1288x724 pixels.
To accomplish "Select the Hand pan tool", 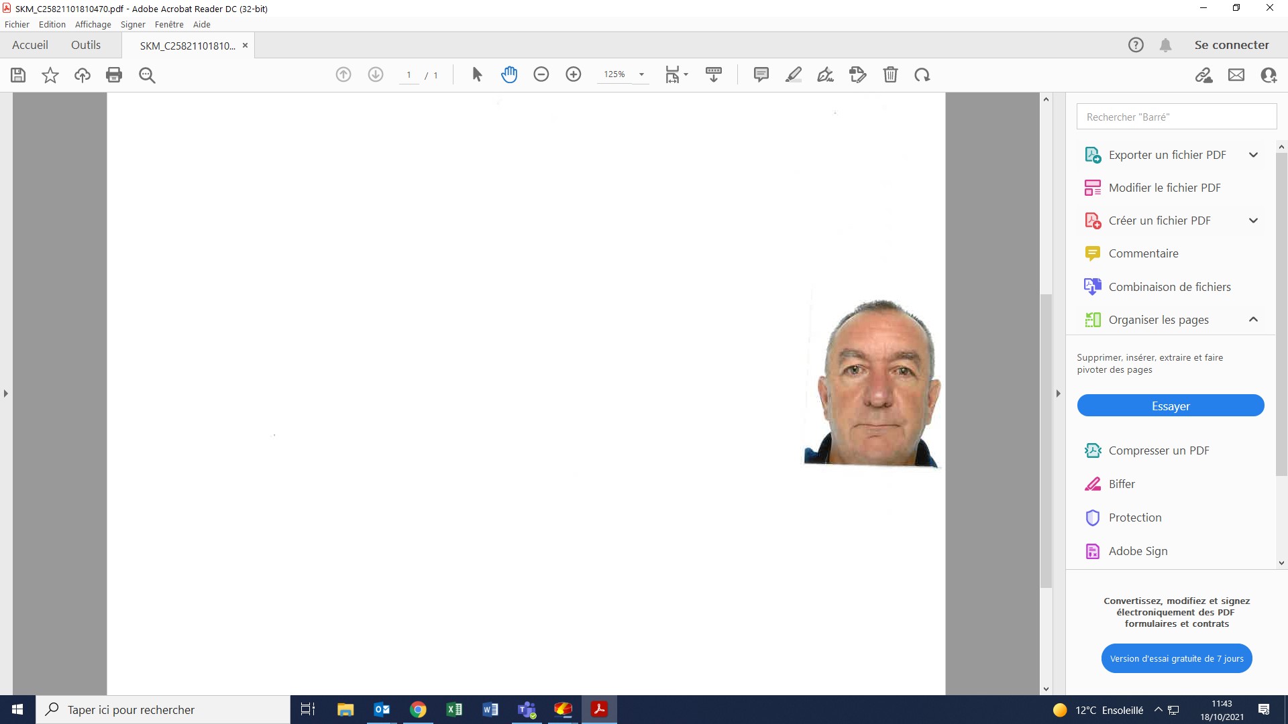I will point(509,74).
